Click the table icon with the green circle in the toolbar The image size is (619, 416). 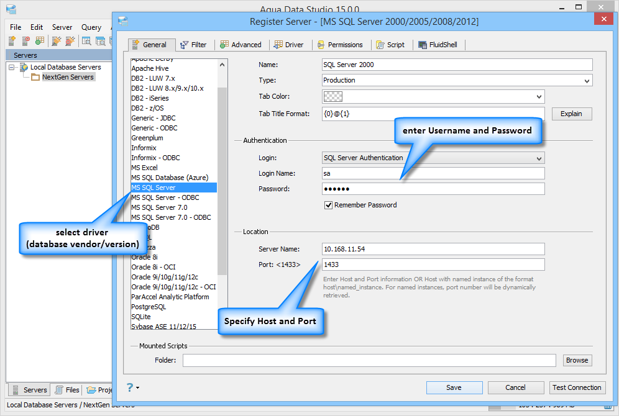pos(40,40)
